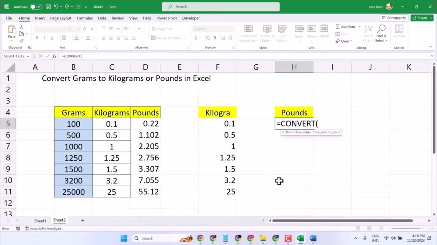Add a new sheet with plus button
Screen dimensions: 437x245
(82, 220)
